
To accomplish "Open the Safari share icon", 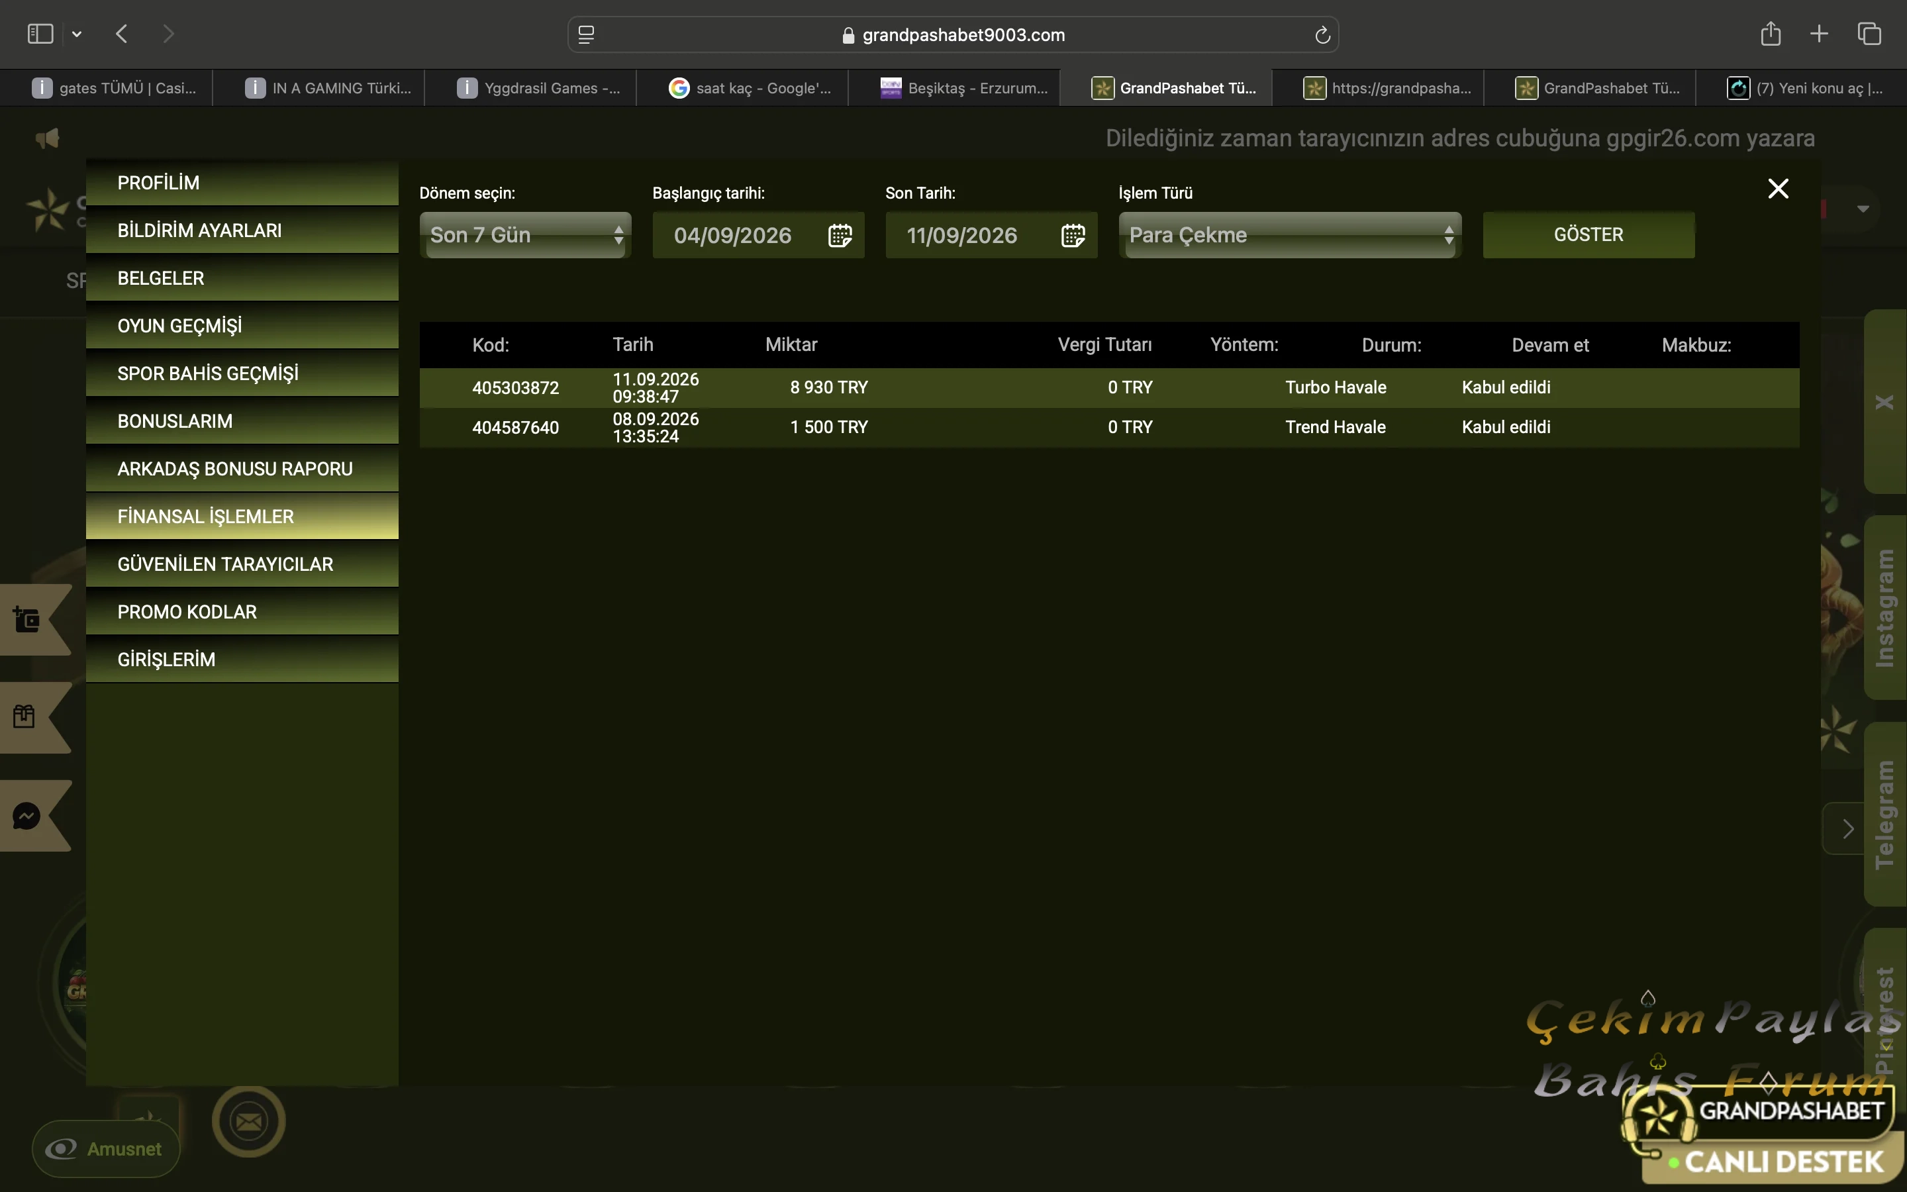I will coord(1771,34).
